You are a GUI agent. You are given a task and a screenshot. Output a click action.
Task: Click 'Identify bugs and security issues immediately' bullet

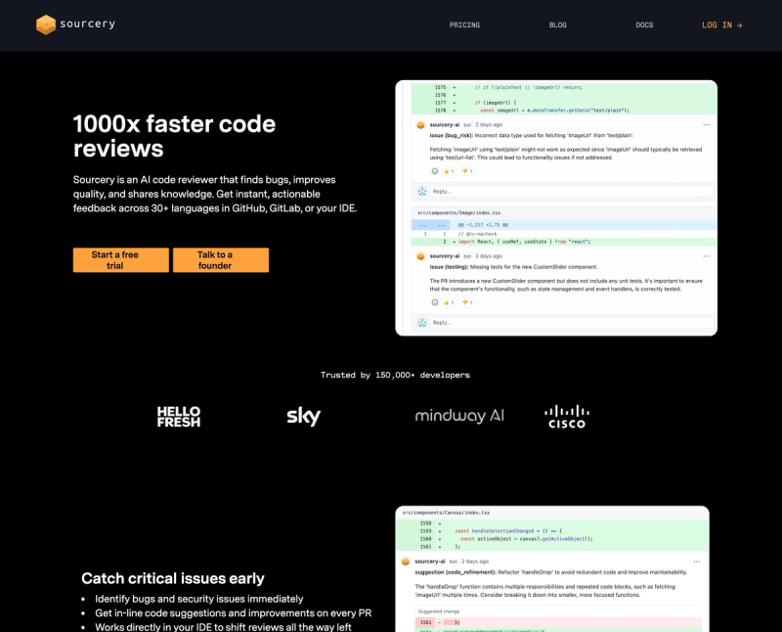[x=199, y=599]
